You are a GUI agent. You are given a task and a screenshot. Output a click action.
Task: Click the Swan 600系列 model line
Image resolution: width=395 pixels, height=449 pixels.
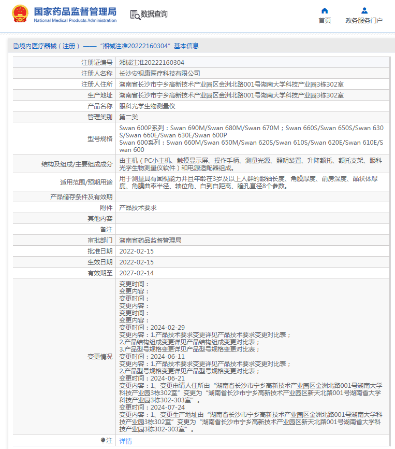tap(251, 146)
